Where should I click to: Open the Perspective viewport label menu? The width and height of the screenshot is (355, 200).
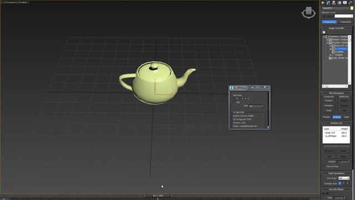click(x=12, y=2)
